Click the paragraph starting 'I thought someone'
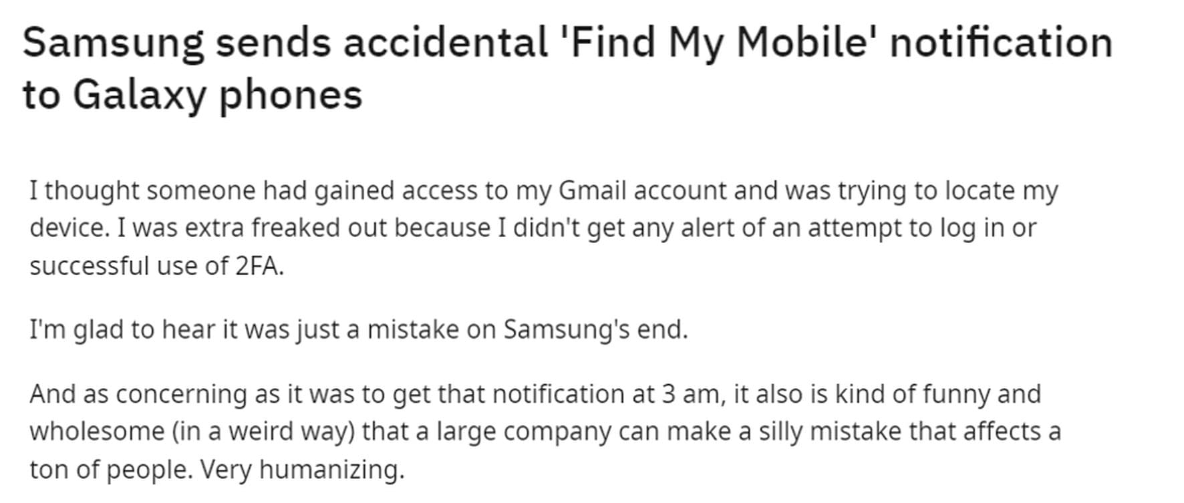The width and height of the screenshot is (1184, 503). (544, 228)
